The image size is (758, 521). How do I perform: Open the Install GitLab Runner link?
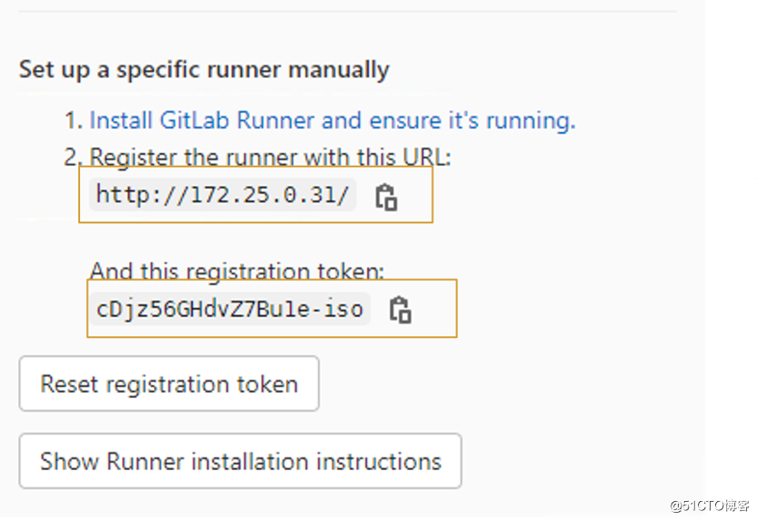[333, 120]
